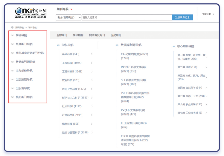The image size is (224, 156).
Task: Click the search keyword input box
Action: 127,18
